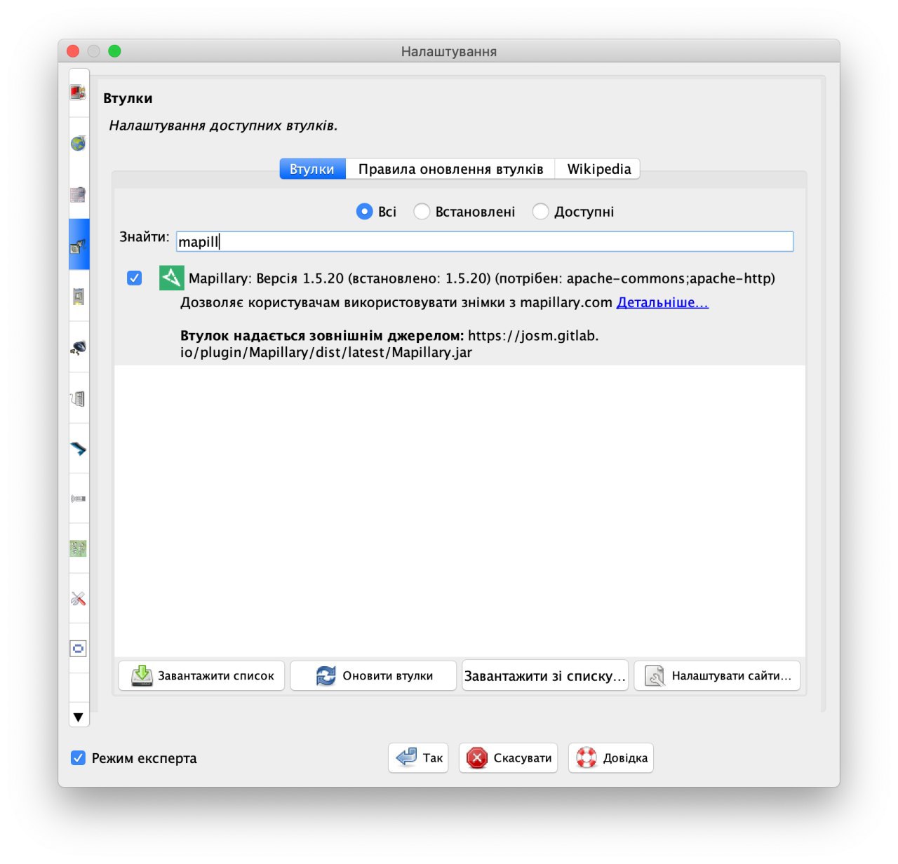Switch to the Втулки tab
Image resolution: width=898 pixels, height=864 pixels.
(312, 169)
